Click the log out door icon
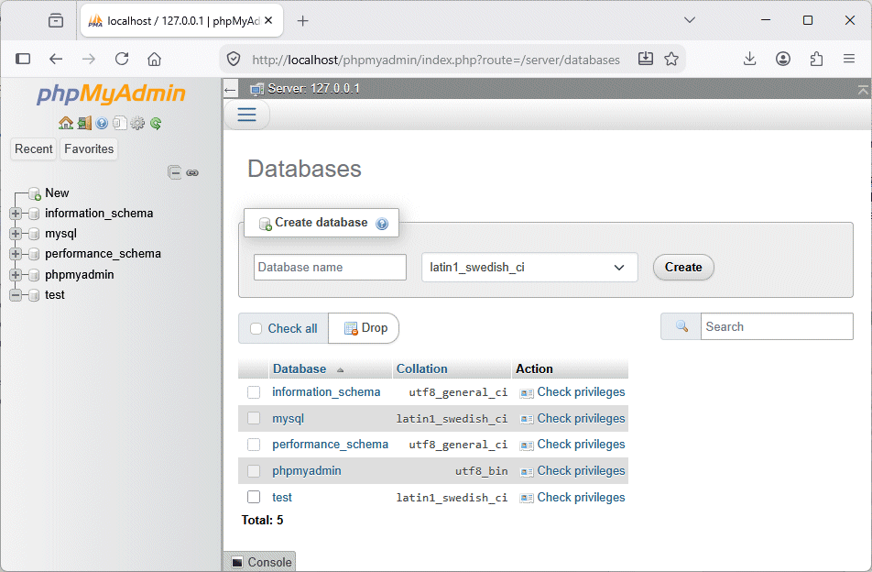Image resolution: width=872 pixels, height=572 pixels. tap(84, 123)
